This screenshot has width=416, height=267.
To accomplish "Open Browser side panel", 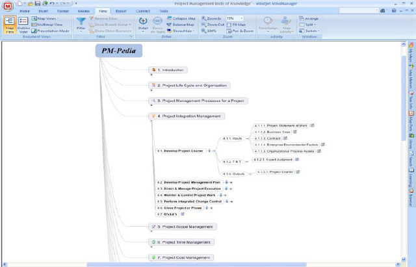I will point(411,197).
